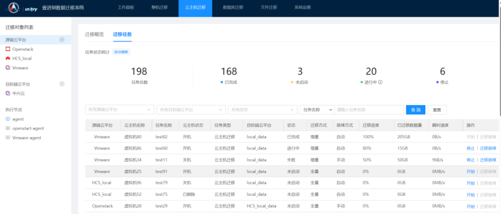Screen dimensions: 501x214
Task: Click the plus icon beside 源端云平台
Action: 62,40
